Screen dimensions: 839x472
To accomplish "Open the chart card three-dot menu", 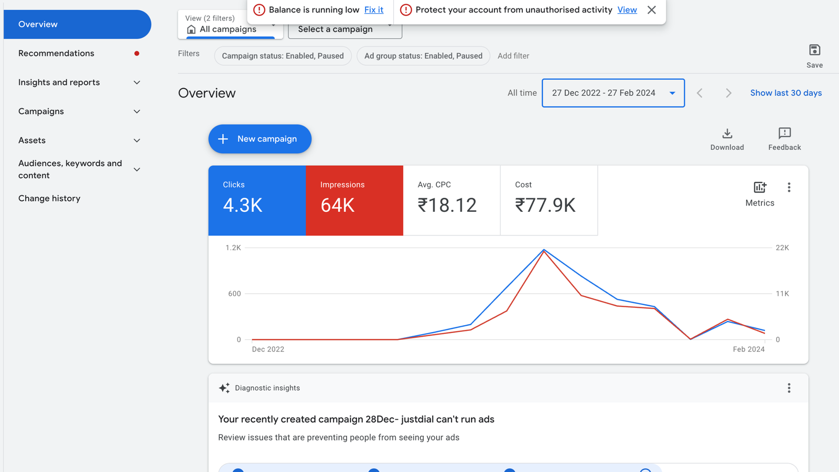I will pos(789,188).
